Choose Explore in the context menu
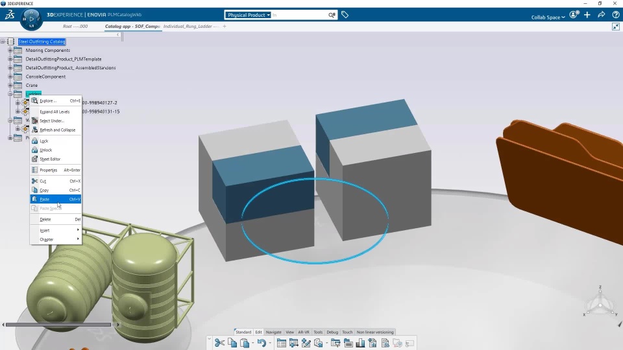 pyautogui.click(x=56, y=101)
